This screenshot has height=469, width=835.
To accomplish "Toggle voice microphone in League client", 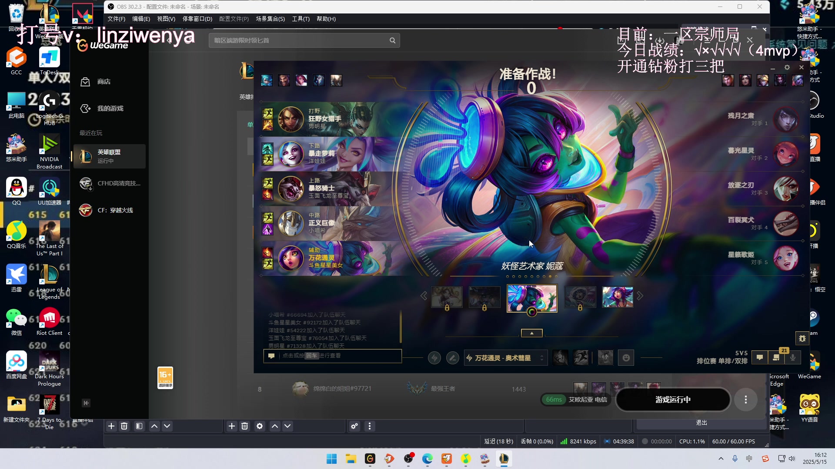I will pyautogui.click(x=793, y=357).
